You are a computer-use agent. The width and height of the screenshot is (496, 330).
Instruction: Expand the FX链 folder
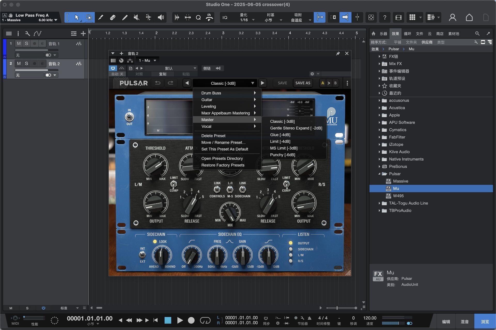pyautogui.click(x=379, y=56)
